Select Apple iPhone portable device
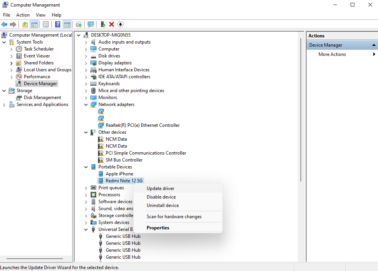 [119, 174]
